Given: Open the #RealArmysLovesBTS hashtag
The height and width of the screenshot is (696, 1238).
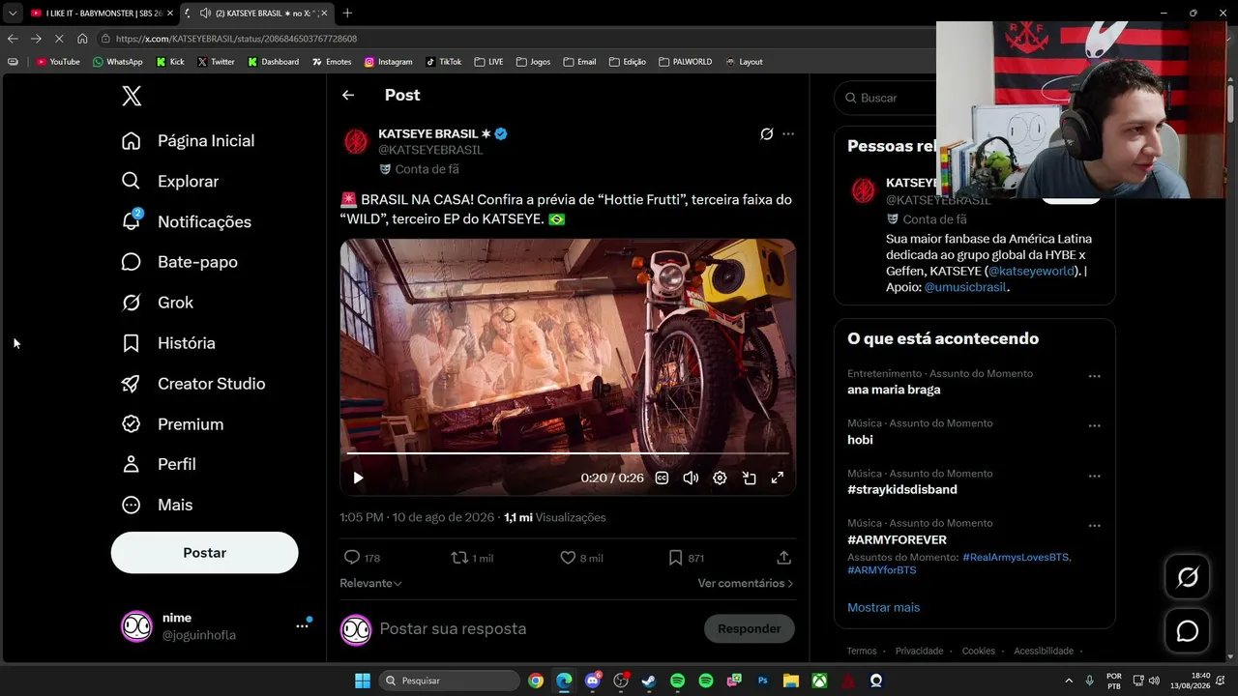Looking at the screenshot, I should (x=1016, y=558).
